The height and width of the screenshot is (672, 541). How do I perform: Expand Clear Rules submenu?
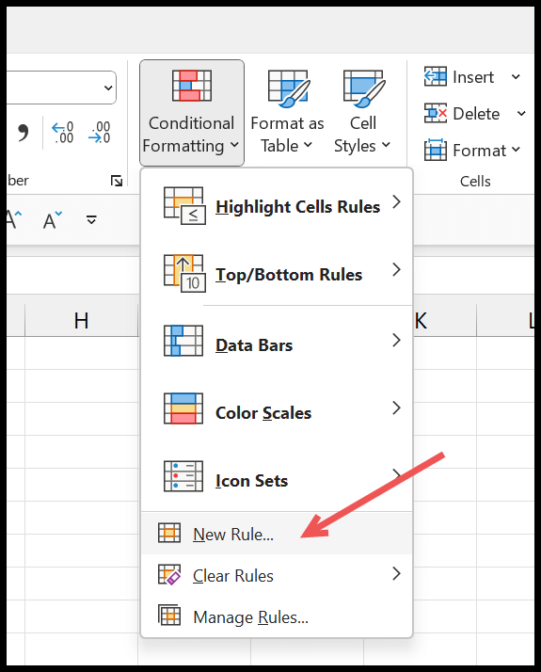(277, 576)
